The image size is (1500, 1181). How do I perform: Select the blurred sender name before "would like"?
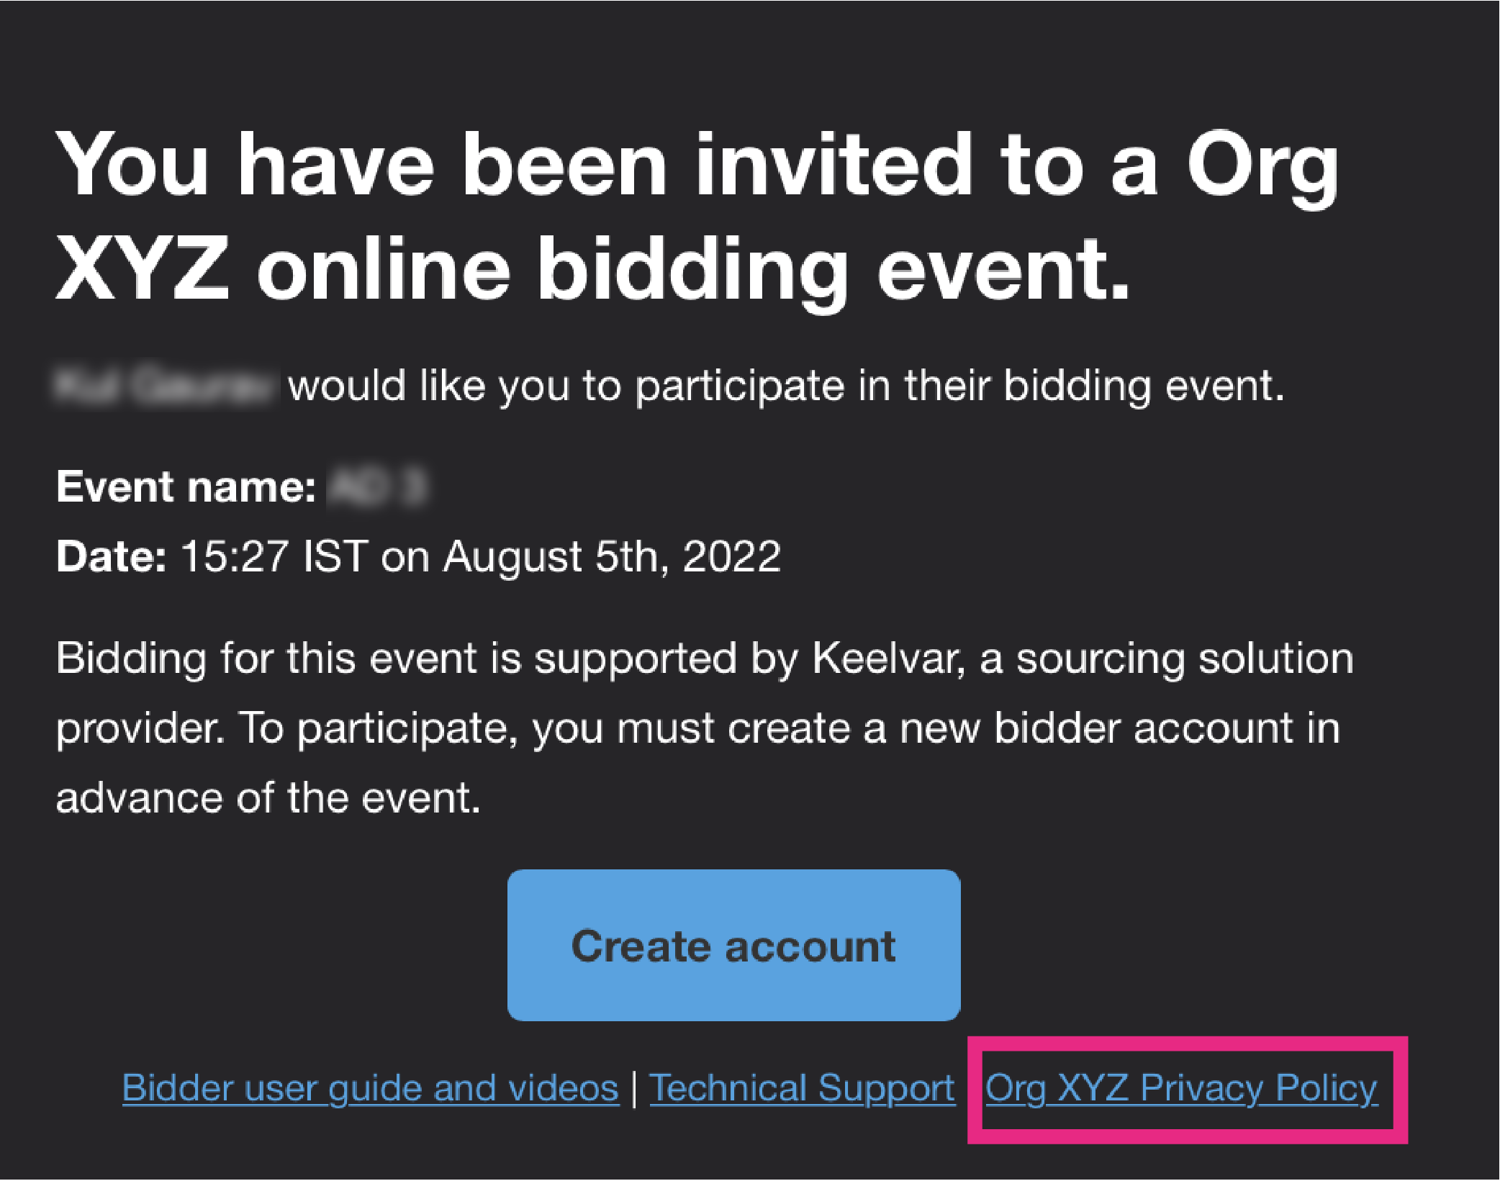coord(165,386)
